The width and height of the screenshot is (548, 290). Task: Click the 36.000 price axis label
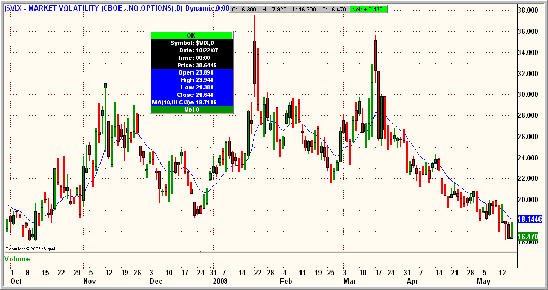pyautogui.click(x=528, y=31)
